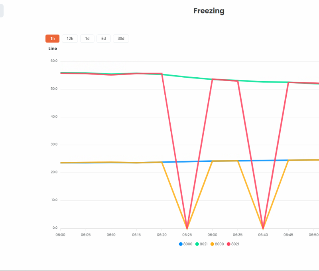Image resolution: width=319 pixels, height=271 pixels.
Task: Open the Line chart type selector
Action: pos(52,48)
